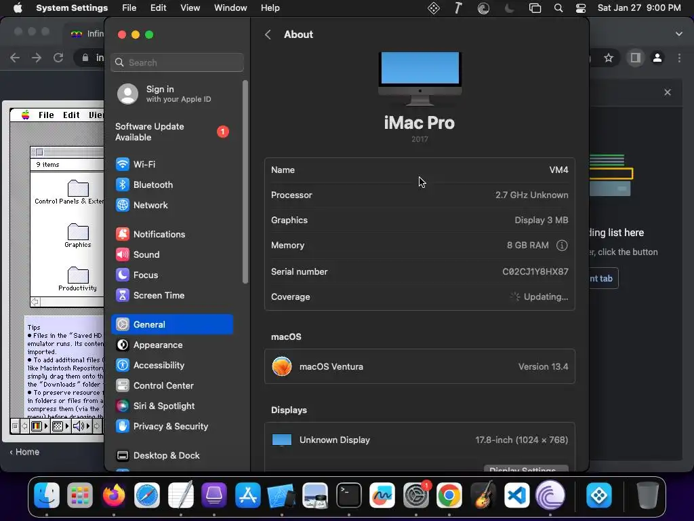
Task: Open GarageBand from the Dock
Action: (483, 495)
